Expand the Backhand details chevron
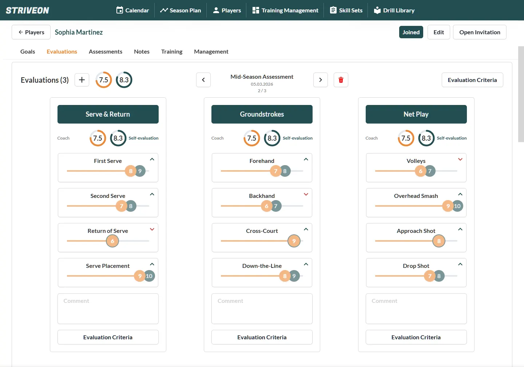The image size is (524, 367). 306,194
